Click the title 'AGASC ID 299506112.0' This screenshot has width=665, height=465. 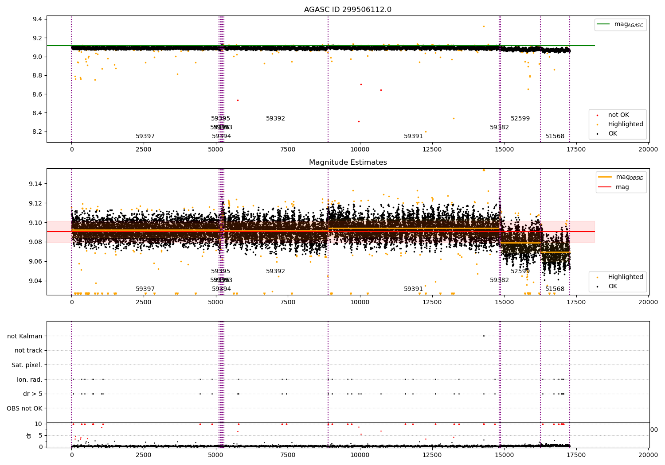(348, 10)
